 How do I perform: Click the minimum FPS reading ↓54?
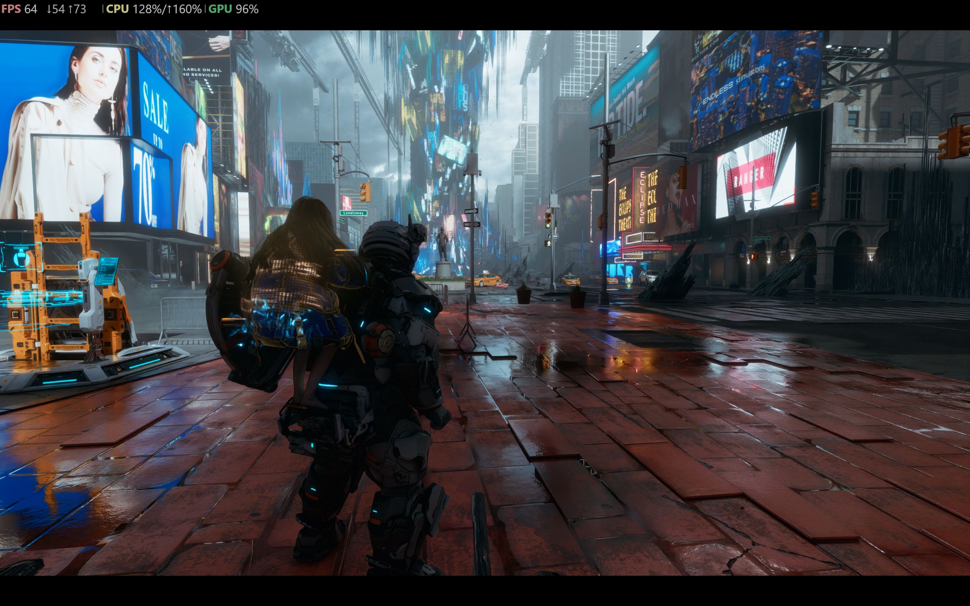click(56, 9)
